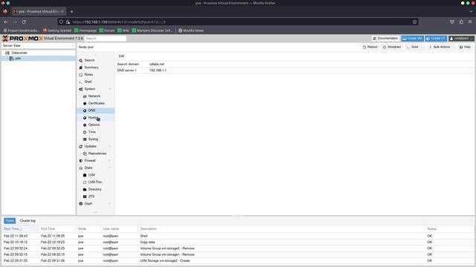Open the LVM disks page
The image size is (476, 267).
(91, 175)
